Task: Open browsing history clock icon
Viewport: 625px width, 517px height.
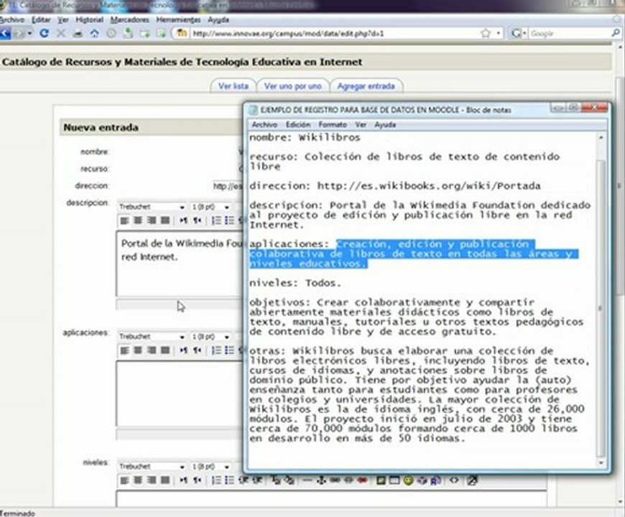Action: click(111, 34)
